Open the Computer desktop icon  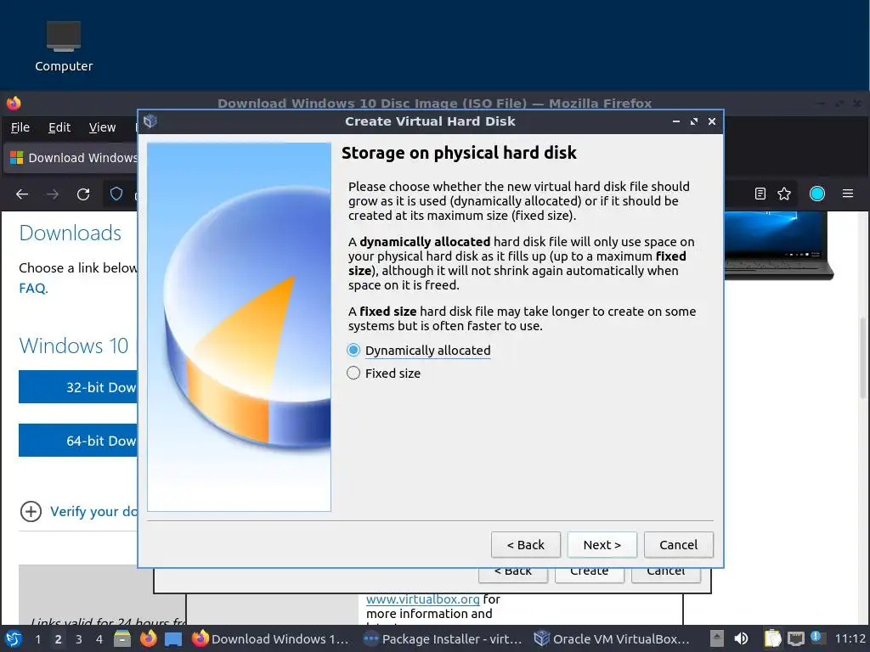[x=63, y=47]
